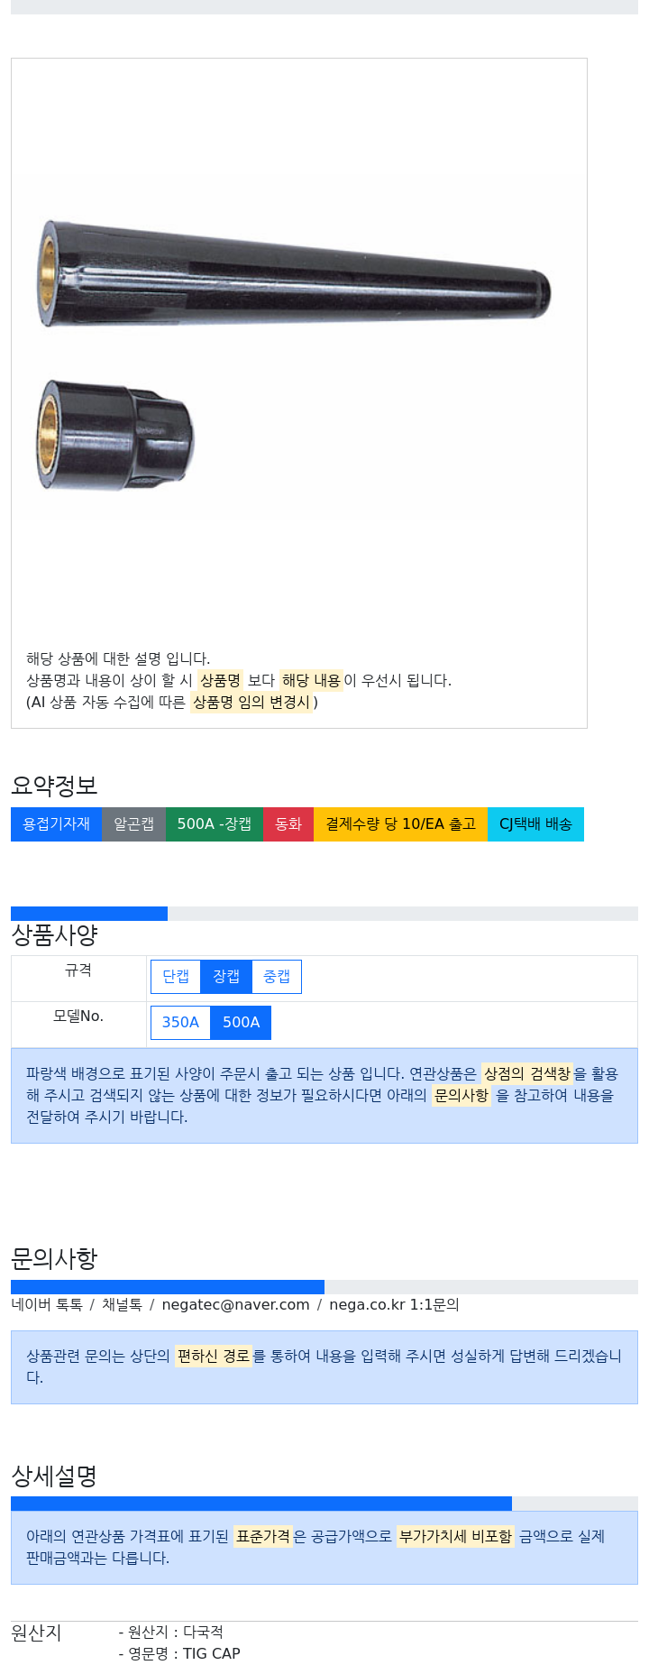The height and width of the screenshot is (1665, 649).
Task: Click the green 500A -장캡 tag
Action: pyautogui.click(x=215, y=824)
